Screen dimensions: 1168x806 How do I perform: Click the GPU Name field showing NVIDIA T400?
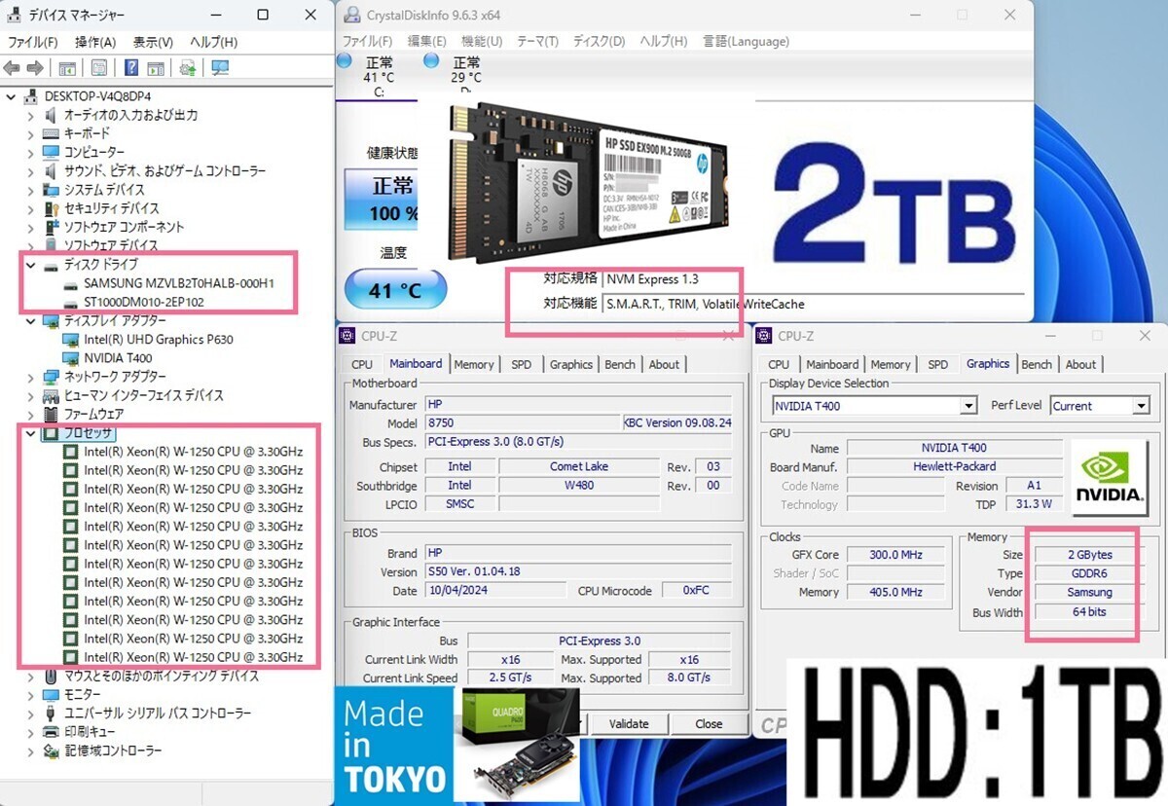(x=954, y=448)
